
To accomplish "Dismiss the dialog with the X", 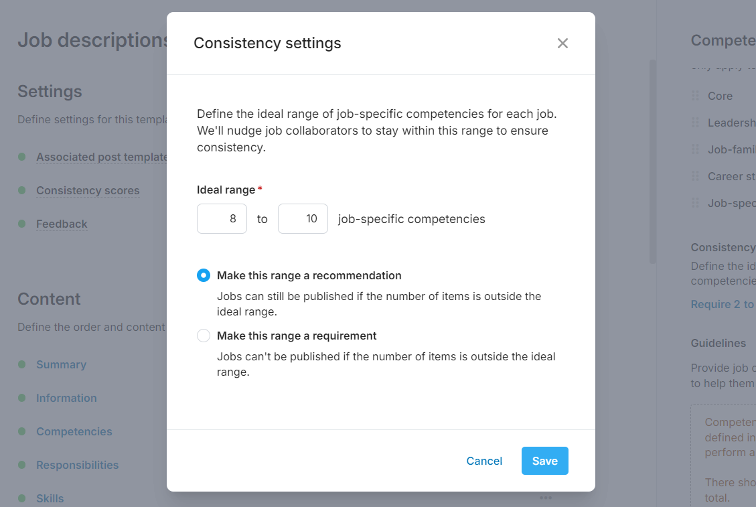I will (562, 43).
